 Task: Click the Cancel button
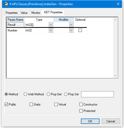click(111, 121)
